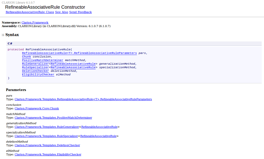Click the See Also link
This screenshot has width=264, height=159.
pos(62,12)
